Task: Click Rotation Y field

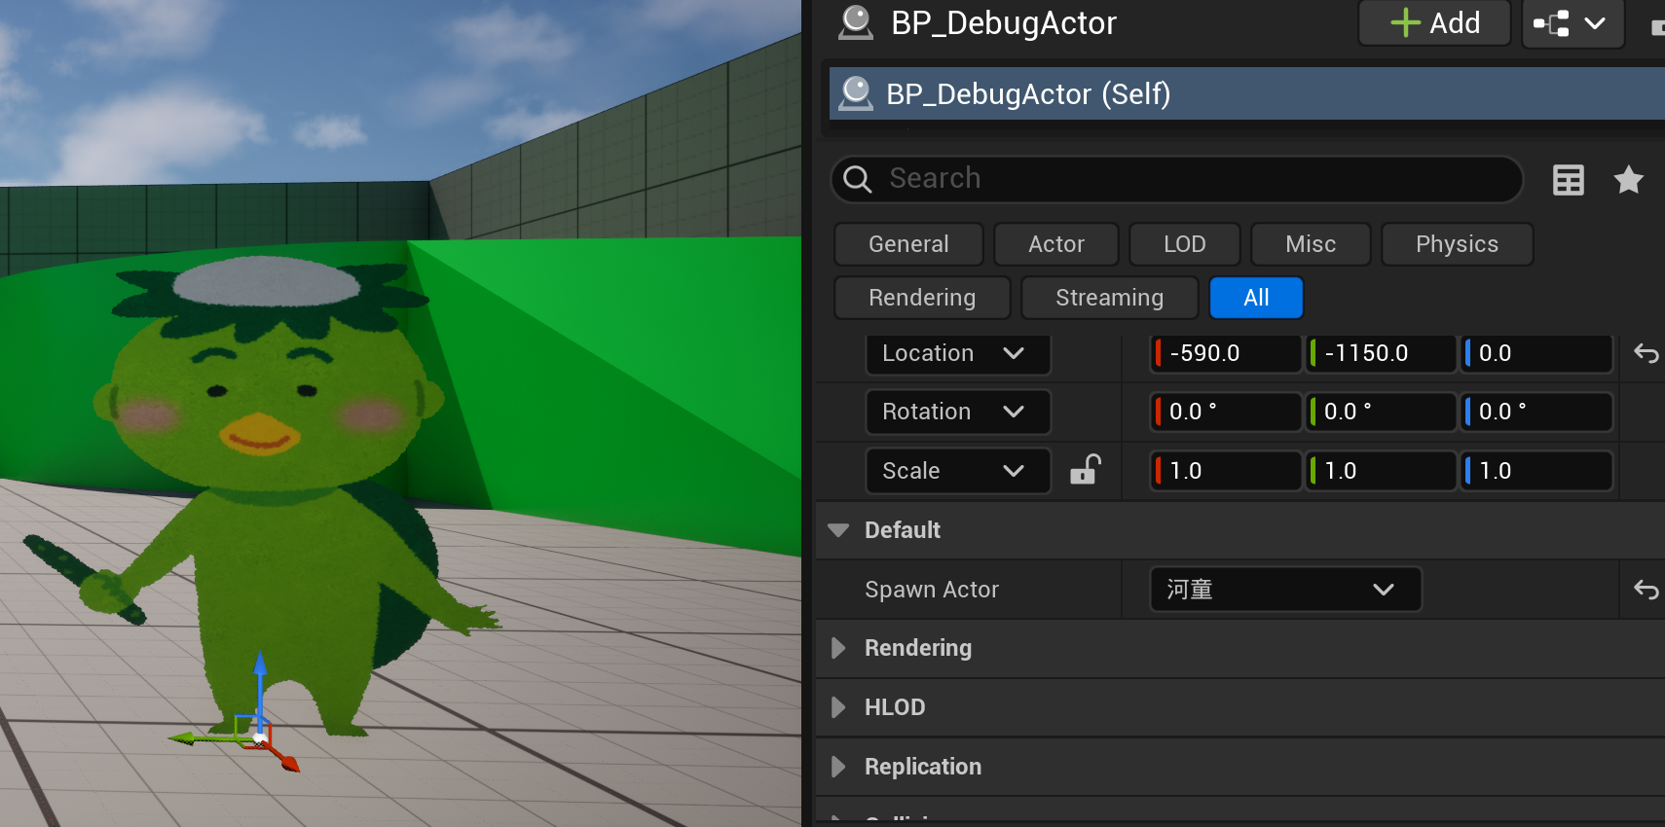Action: point(1381,412)
